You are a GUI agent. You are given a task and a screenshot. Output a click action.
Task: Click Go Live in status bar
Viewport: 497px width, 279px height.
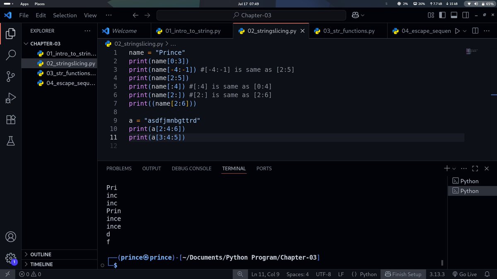(465, 274)
